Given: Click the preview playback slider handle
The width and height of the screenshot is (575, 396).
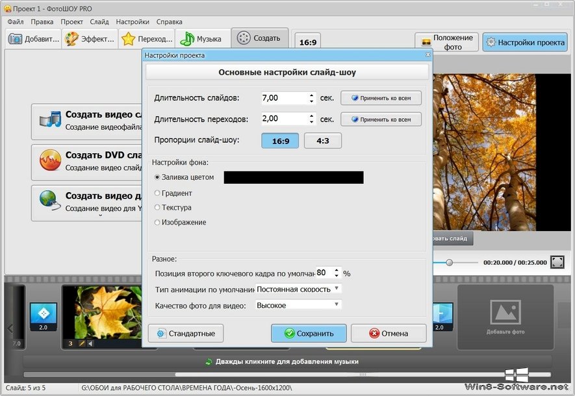Looking at the screenshot, I should [449, 262].
